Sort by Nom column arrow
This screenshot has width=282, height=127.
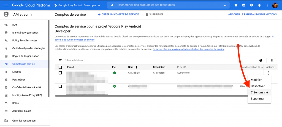pos(136,67)
